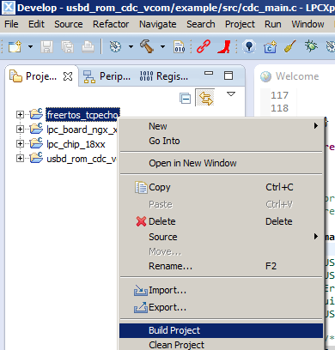This screenshot has height=350, width=335.
Task: Open the New wizard dropdown arrow
Action: [30, 46]
